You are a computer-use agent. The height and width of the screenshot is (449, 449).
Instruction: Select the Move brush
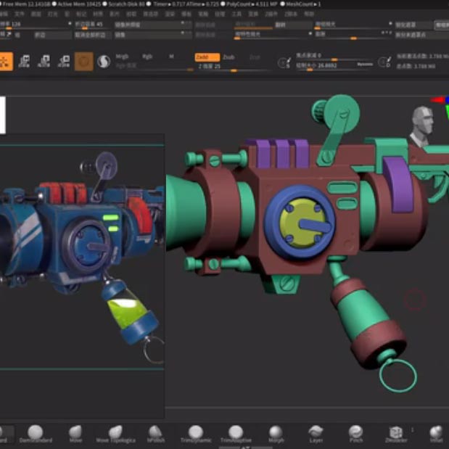[x=75, y=434]
